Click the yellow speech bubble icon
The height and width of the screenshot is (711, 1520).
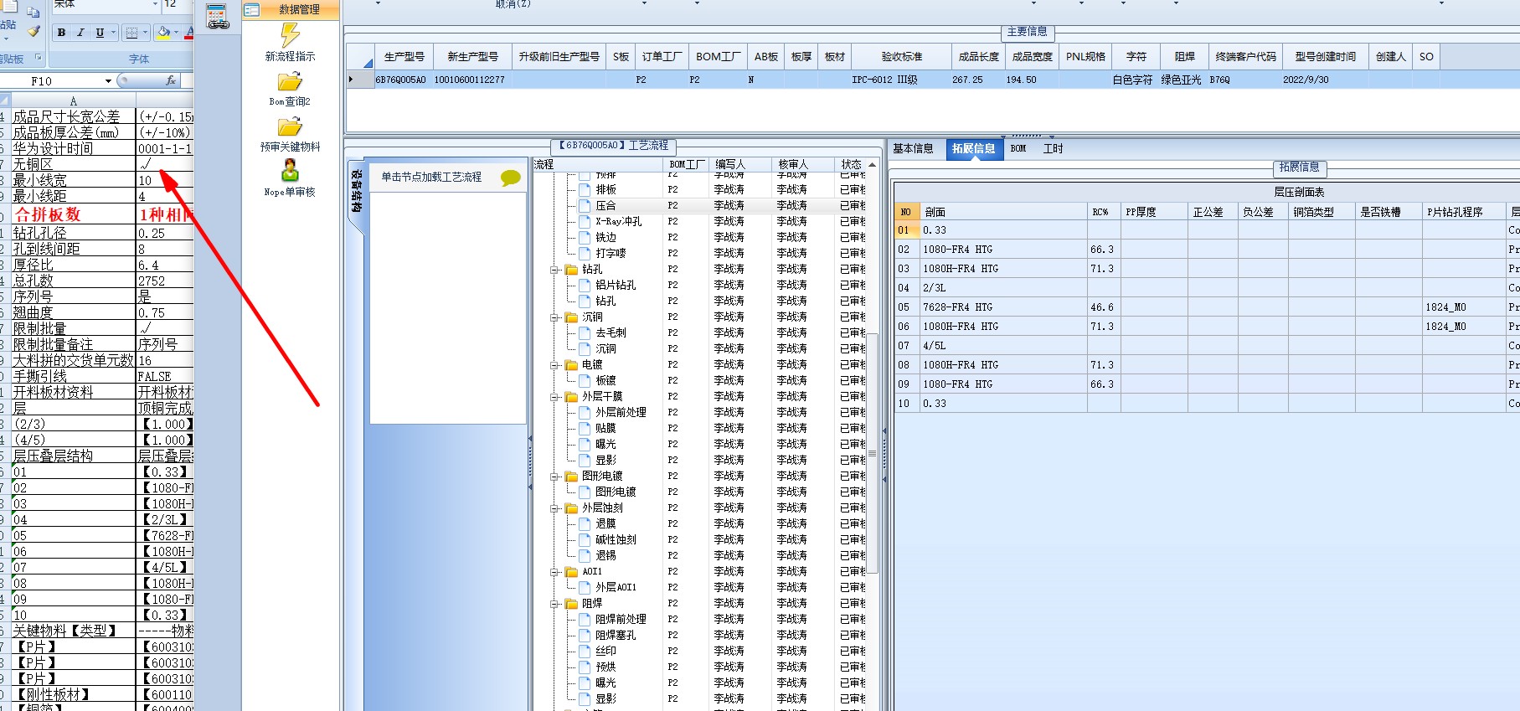[x=510, y=178]
